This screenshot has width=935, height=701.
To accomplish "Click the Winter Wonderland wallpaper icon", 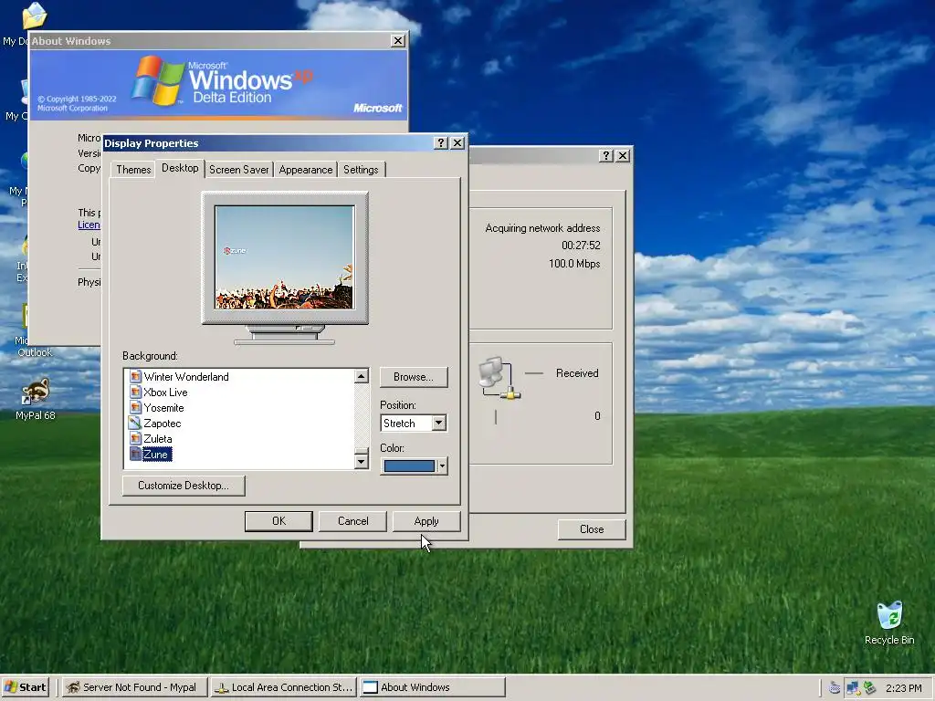I will (x=135, y=377).
